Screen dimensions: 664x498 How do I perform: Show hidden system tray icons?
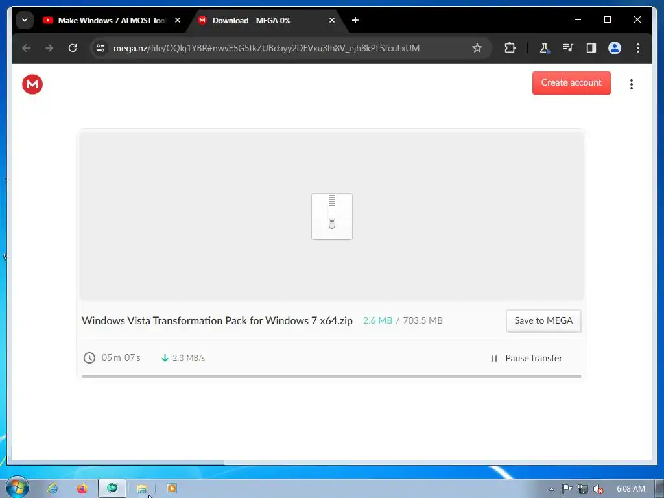tap(551, 489)
